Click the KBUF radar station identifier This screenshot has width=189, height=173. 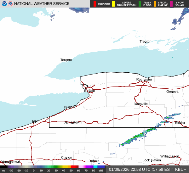pyautogui.click(x=181, y=169)
